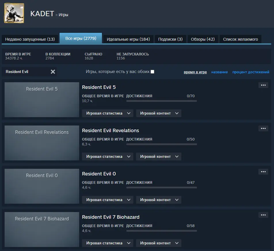Open the Resident Evil 7 Biohazard title link
Screen dimensions: 274x251
pos(111,217)
